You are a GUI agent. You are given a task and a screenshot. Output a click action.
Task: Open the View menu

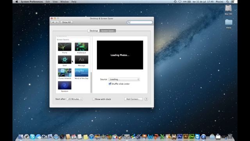tap(55, 2)
